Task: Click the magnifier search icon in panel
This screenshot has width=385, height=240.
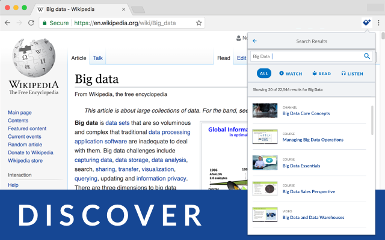Action: tap(367, 56)
